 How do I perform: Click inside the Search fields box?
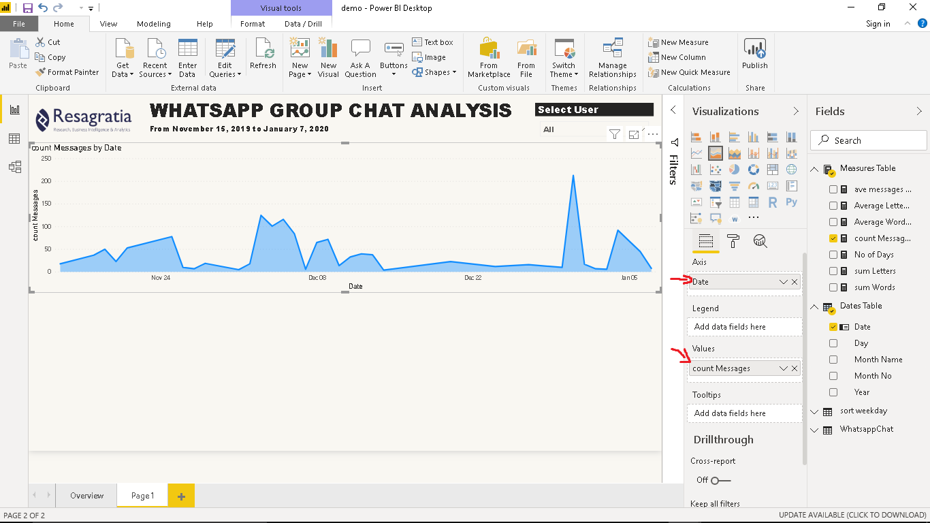click(868, 140)
